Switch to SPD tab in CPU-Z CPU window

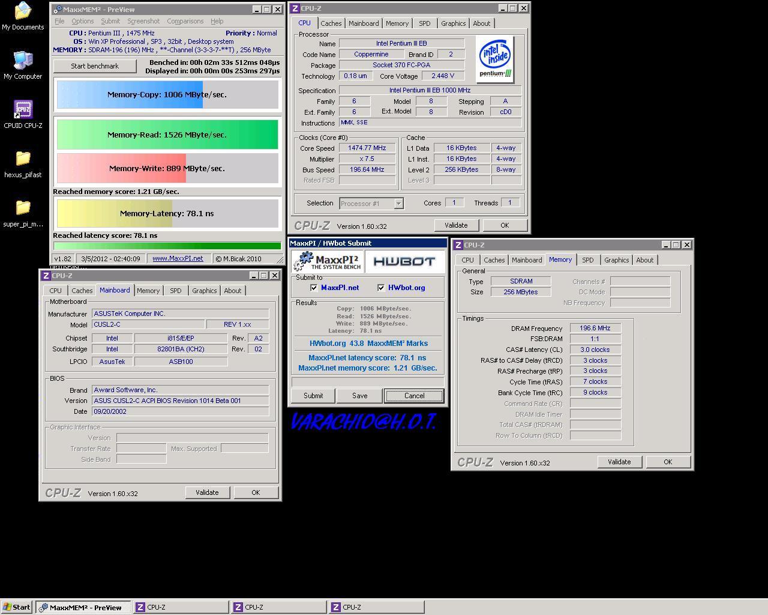(424, 23)
